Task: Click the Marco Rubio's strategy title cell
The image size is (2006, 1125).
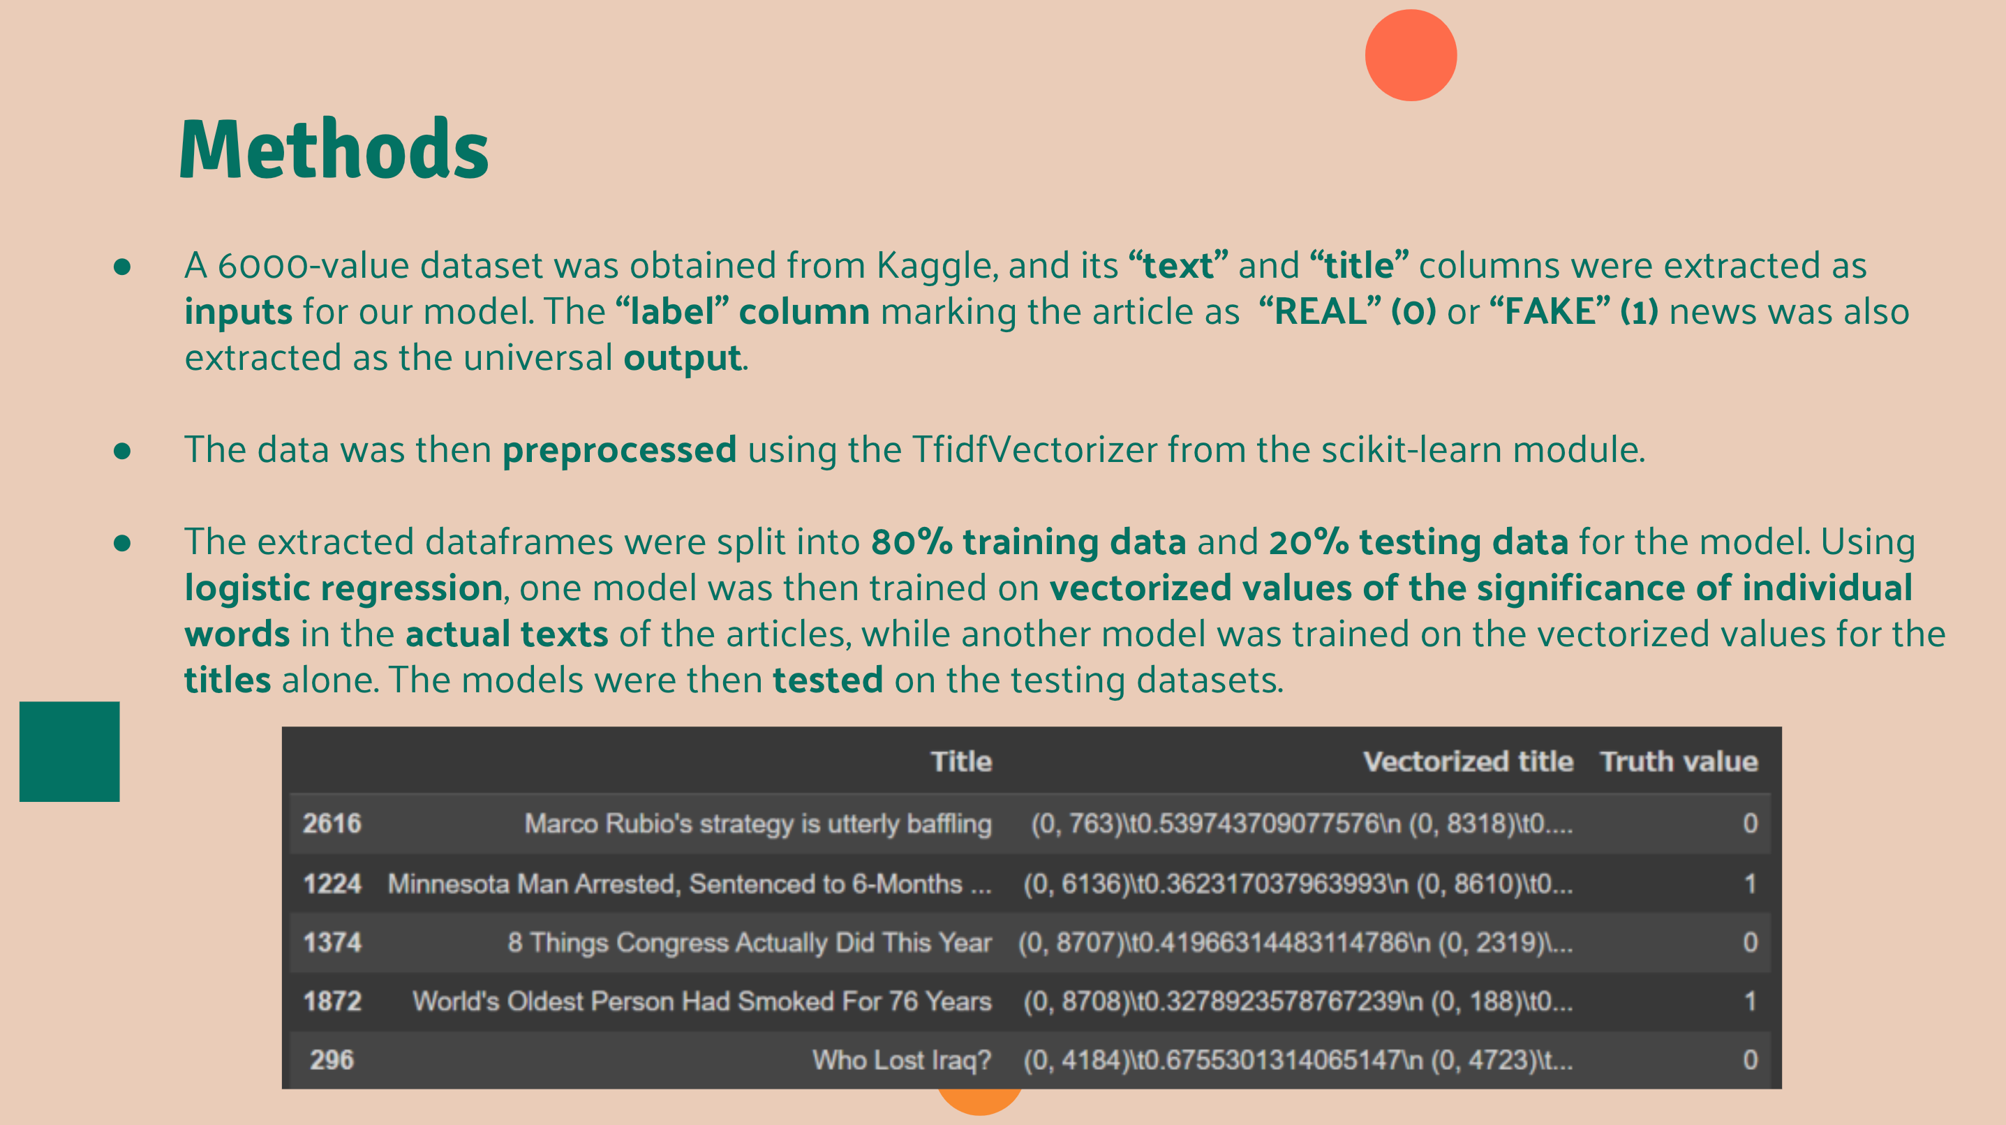Action: tap(758, 824)
